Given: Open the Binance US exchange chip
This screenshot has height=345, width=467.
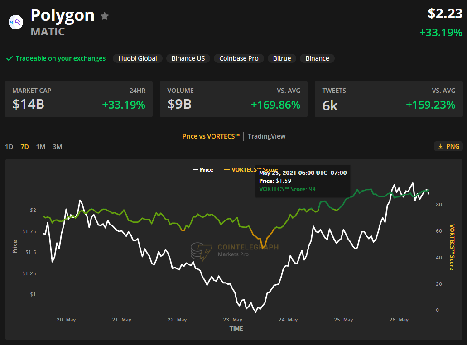Looking at the screenshot, I should pos(188,58).
